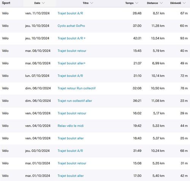Open Trajet boulot retour from 08/10/2024
This screenshot has height=181, width=190.
click(72, 51)
